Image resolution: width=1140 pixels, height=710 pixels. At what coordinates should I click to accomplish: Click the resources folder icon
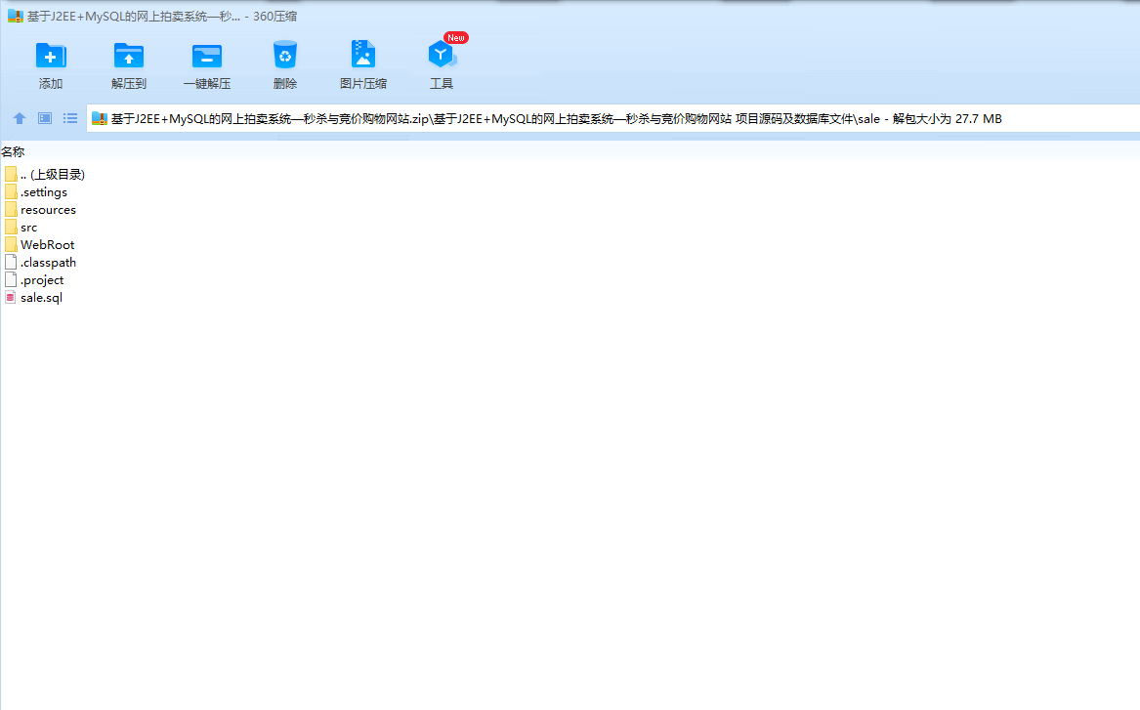click(11, 209)
